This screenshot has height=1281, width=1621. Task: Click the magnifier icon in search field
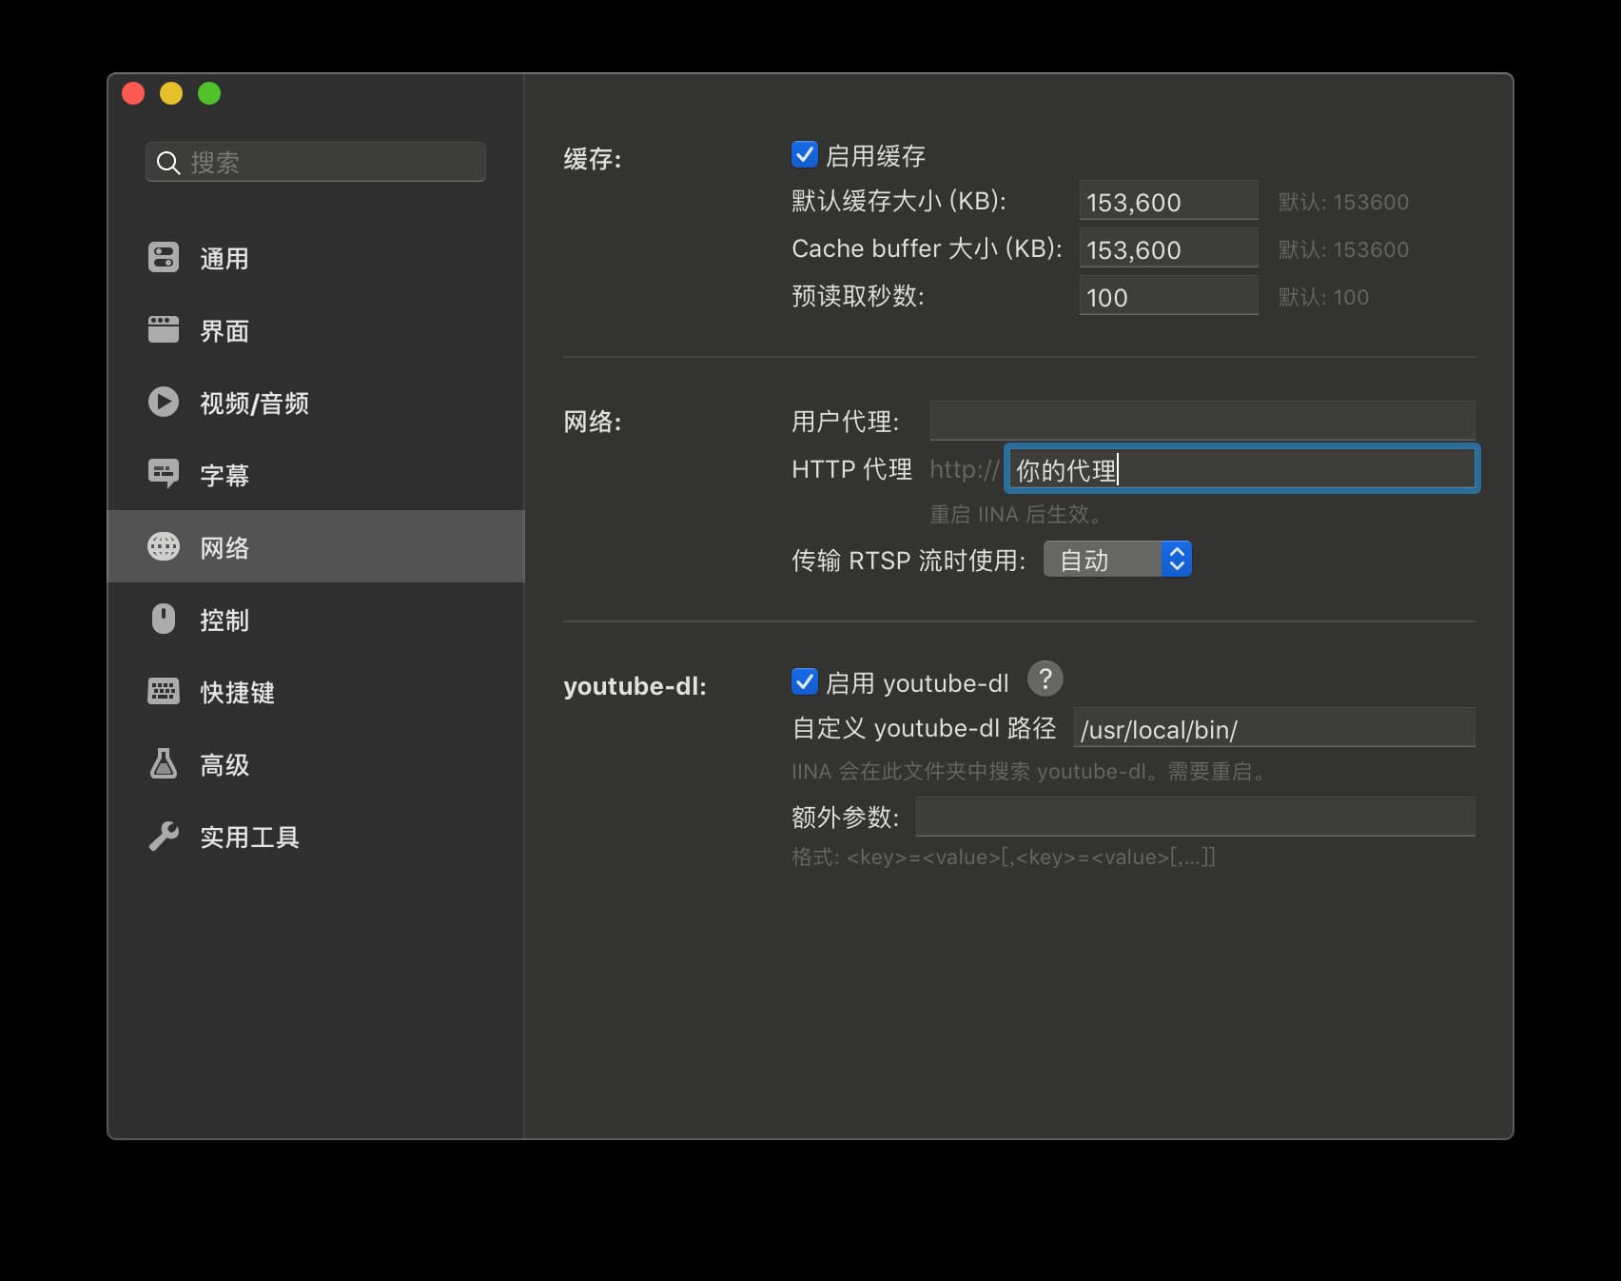pyautogui.click(x=168, y=163)
